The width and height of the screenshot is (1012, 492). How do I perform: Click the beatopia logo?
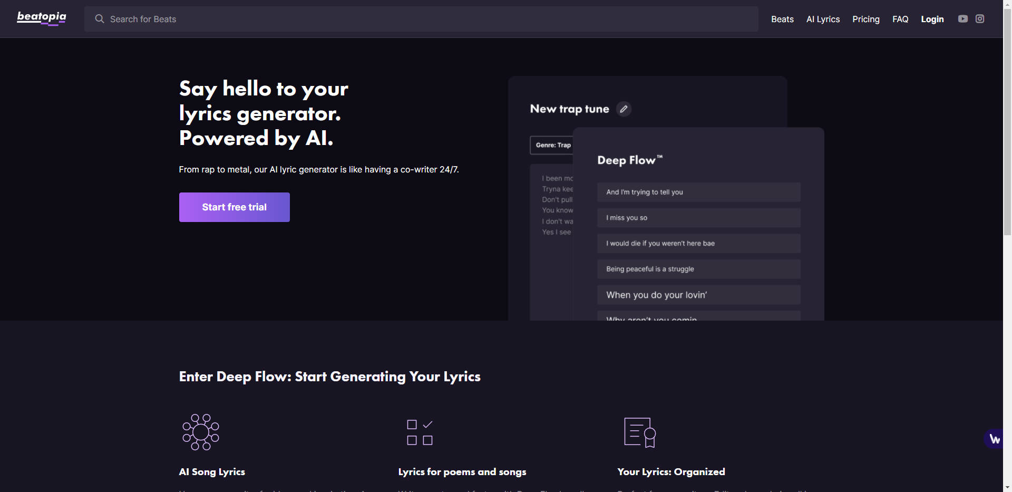(42, 18)
